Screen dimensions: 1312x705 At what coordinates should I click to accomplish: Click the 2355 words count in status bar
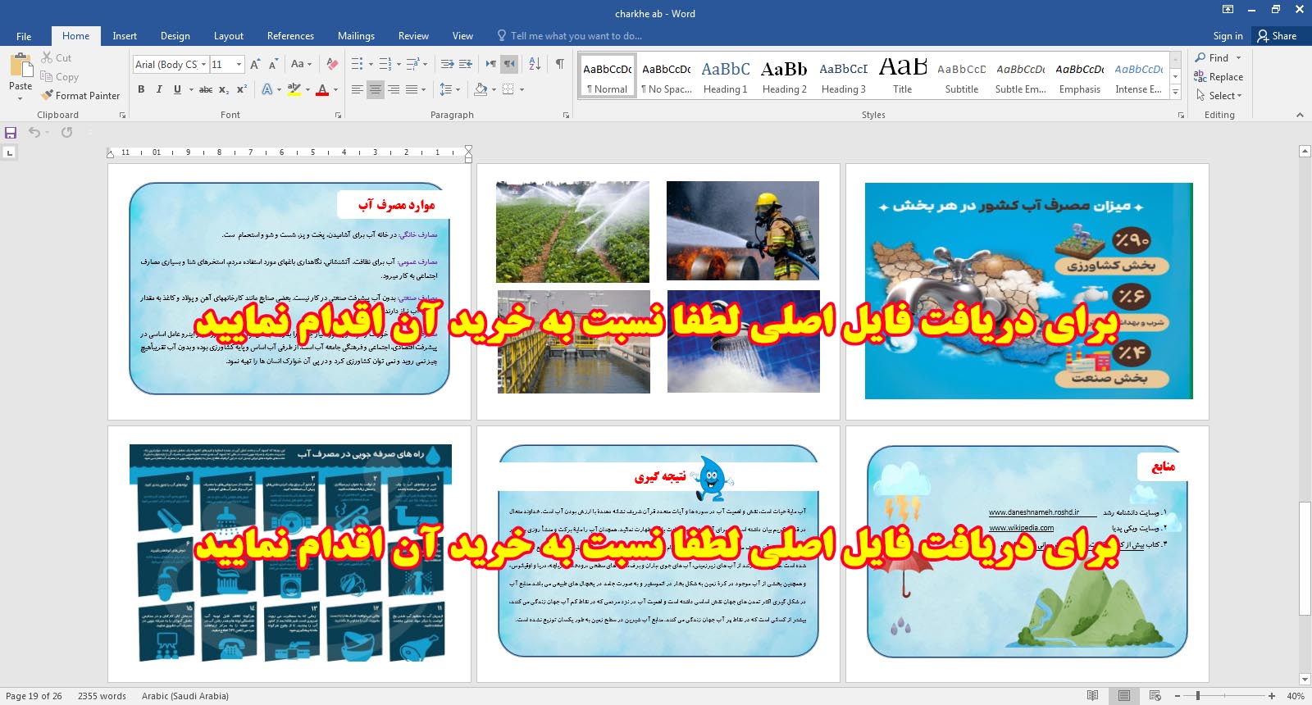[102, 696]
